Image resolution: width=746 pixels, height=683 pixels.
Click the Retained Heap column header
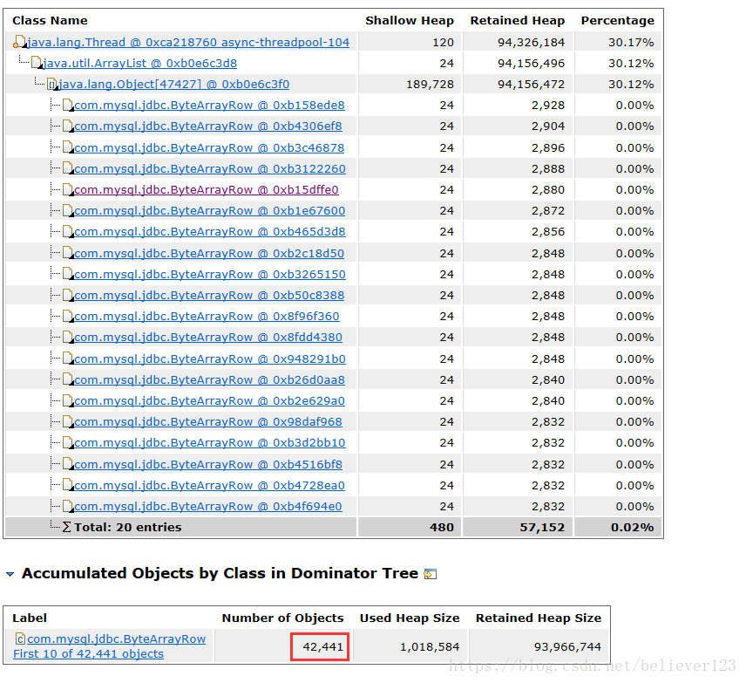tap(517, 20)
